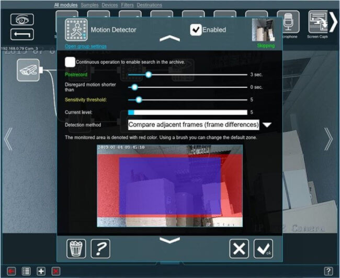This screenshot has height=278, width=340.
Task: Cancel settings with the X button
Action: point(239,249)
